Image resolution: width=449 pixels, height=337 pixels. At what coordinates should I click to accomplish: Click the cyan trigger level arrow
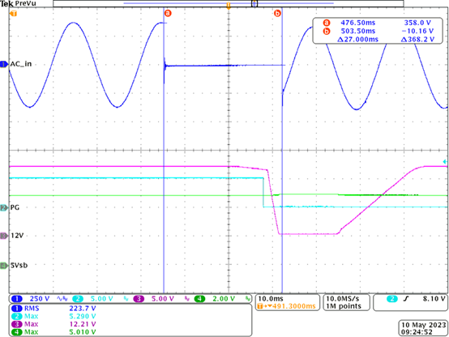tap(445, 162)
